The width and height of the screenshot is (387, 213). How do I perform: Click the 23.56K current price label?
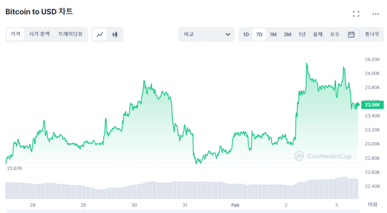[x=373, y=105]
